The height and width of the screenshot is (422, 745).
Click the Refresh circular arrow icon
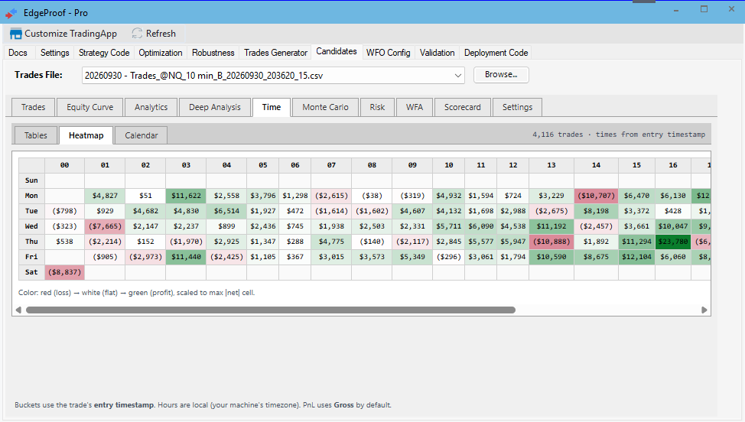(138, 33)
